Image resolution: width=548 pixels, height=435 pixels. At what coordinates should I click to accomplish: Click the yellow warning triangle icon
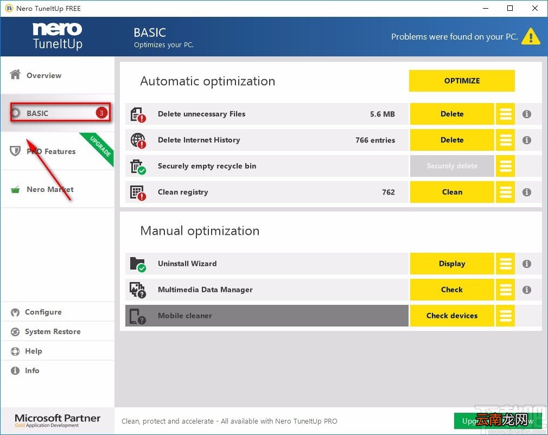pyautogui.click(x=531, y=36)
